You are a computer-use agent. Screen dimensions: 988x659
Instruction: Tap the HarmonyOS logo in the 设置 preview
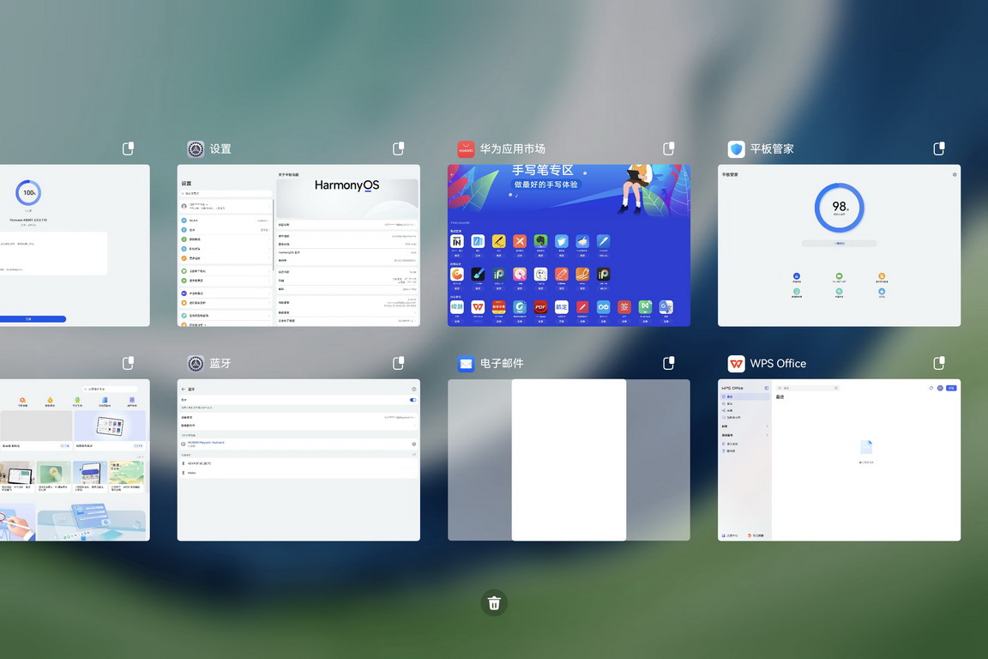pyautogui.click(x=347, y=185)
